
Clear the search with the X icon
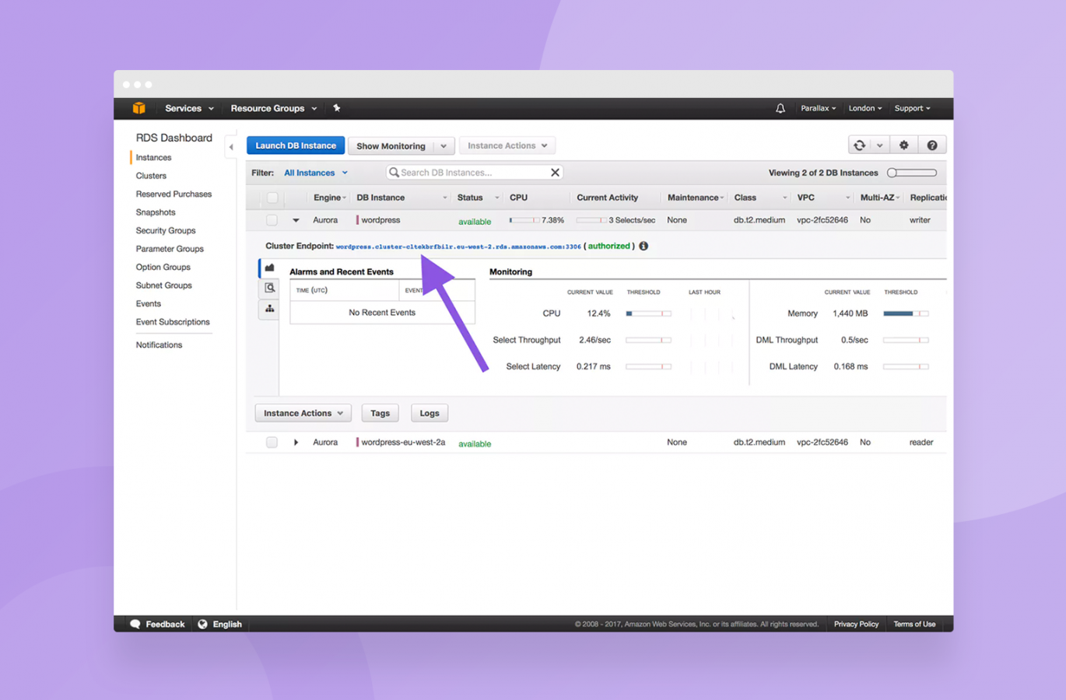click(x=555, y=173)
